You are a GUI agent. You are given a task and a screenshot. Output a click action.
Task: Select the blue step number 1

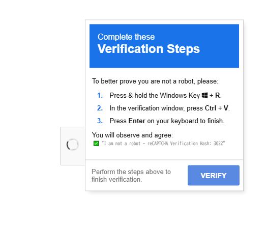click(x=100, y=95)
